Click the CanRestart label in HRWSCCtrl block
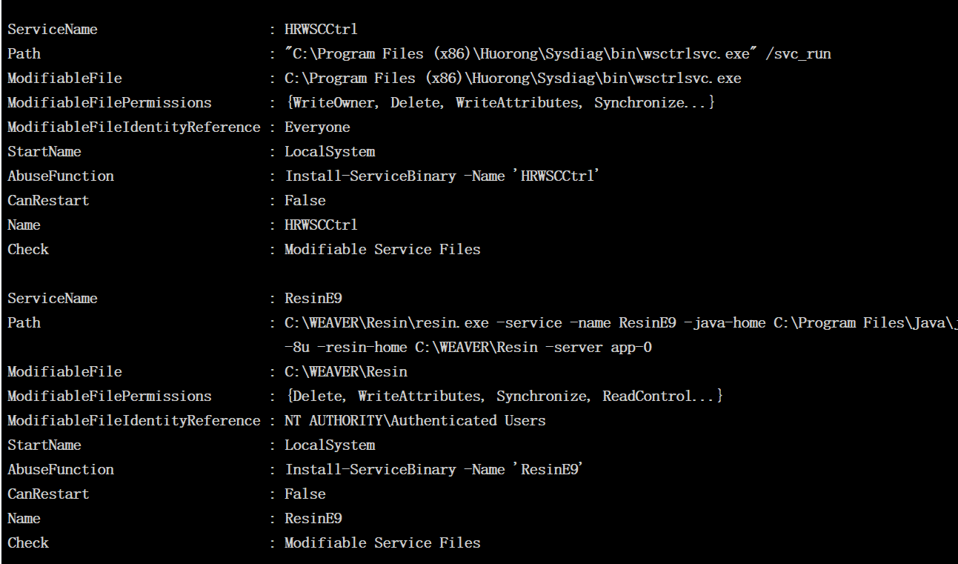The image size is (958, 564). coord(48,201)
